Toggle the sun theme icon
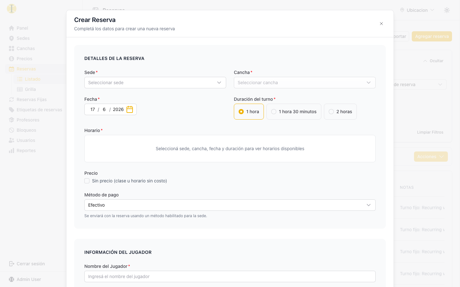The width and height of the screenshot is (460, 287). 447,10
